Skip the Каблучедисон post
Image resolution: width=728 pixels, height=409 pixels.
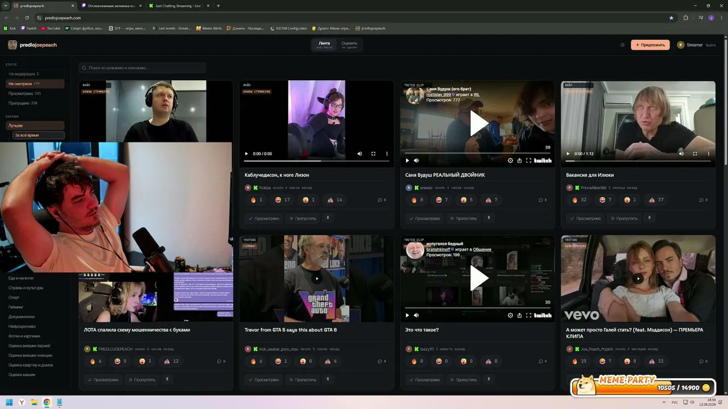[301, 218]
